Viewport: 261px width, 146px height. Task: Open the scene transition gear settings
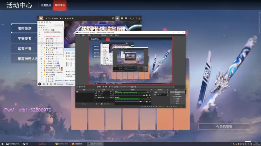(x=167, y=92)
